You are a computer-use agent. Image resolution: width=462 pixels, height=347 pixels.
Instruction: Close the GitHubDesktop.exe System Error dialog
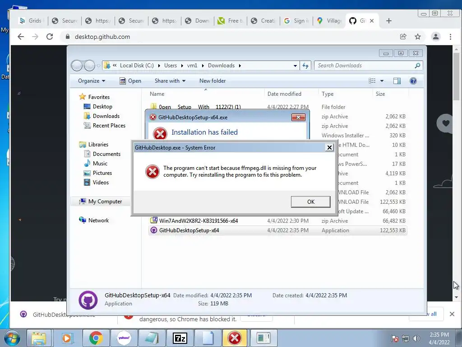coord(329,148)
